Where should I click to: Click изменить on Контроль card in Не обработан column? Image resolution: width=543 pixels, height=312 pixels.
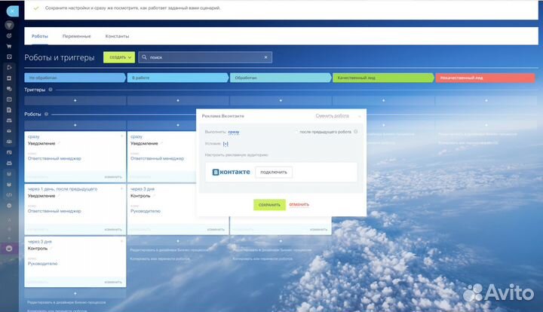point(113,283)
